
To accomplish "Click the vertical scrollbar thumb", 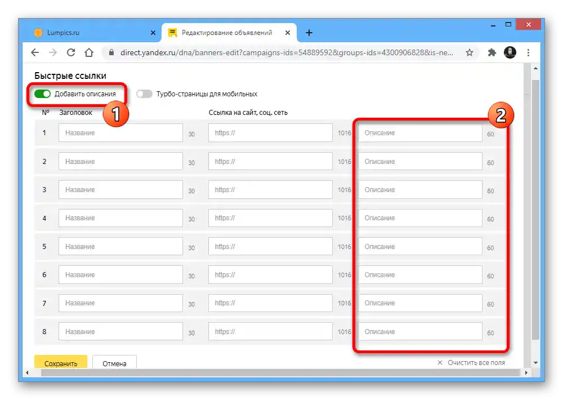I will pos(535,210).
